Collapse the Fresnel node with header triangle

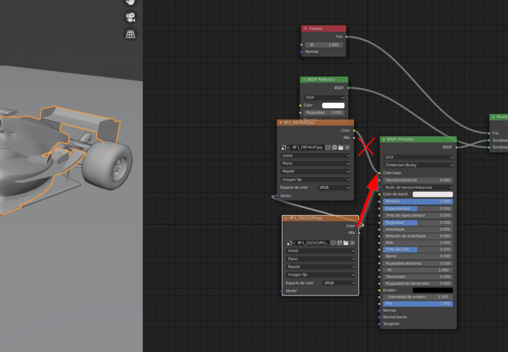point(305,29)
